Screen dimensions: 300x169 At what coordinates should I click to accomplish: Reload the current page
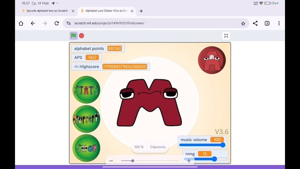pyautogui.click(x=57, y=23)
